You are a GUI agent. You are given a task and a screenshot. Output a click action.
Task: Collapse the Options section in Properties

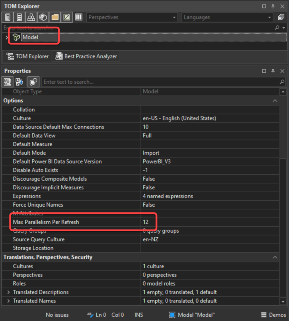pos(275,100)
